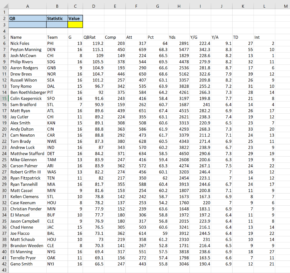Click the QBRat column label
Image resolution: width=290 pixels, height=273 pixels.
point(89,37)
